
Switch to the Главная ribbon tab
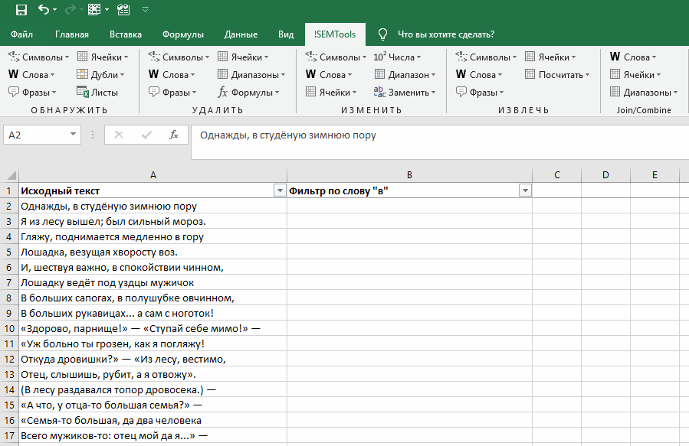(x=71, y=34)
